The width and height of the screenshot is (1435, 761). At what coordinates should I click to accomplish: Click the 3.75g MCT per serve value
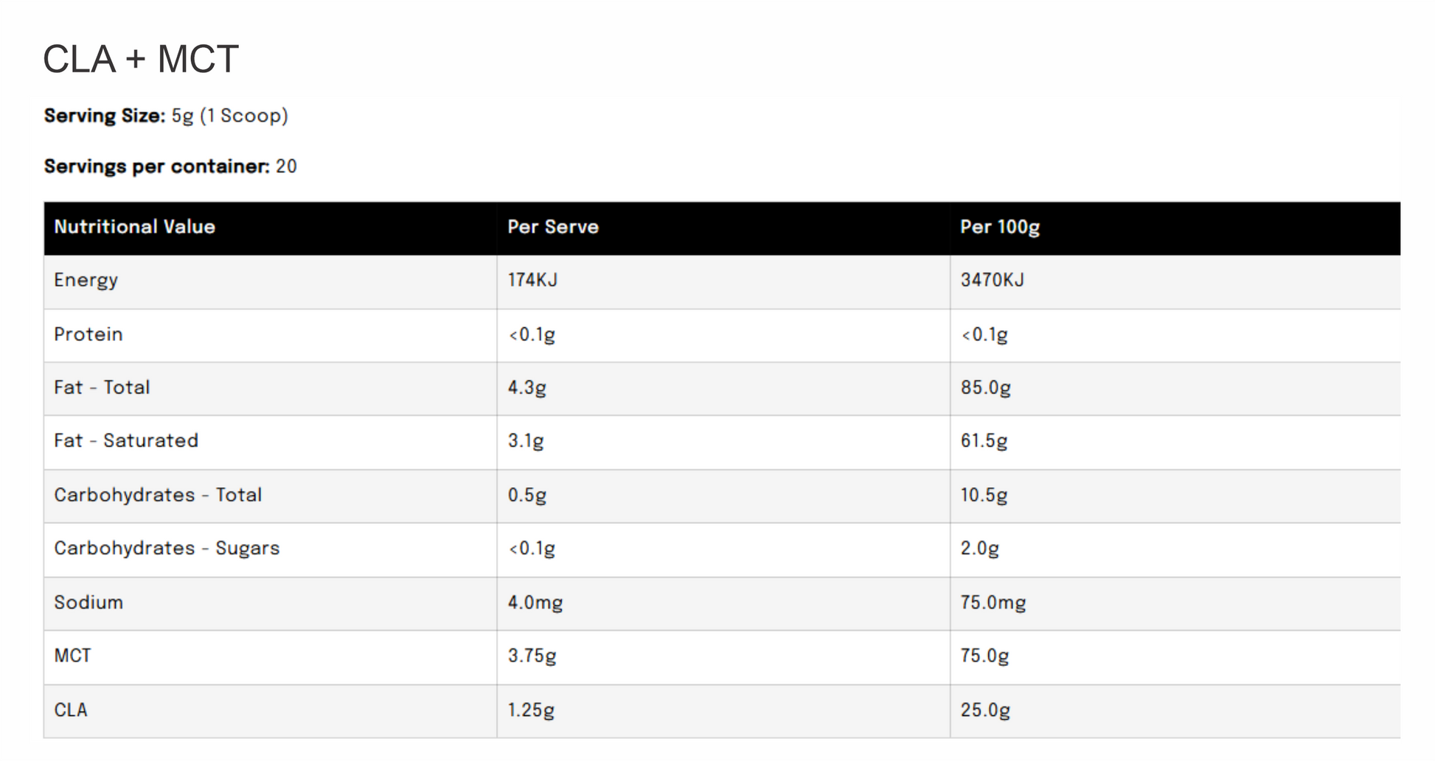[x=532, y=656]
